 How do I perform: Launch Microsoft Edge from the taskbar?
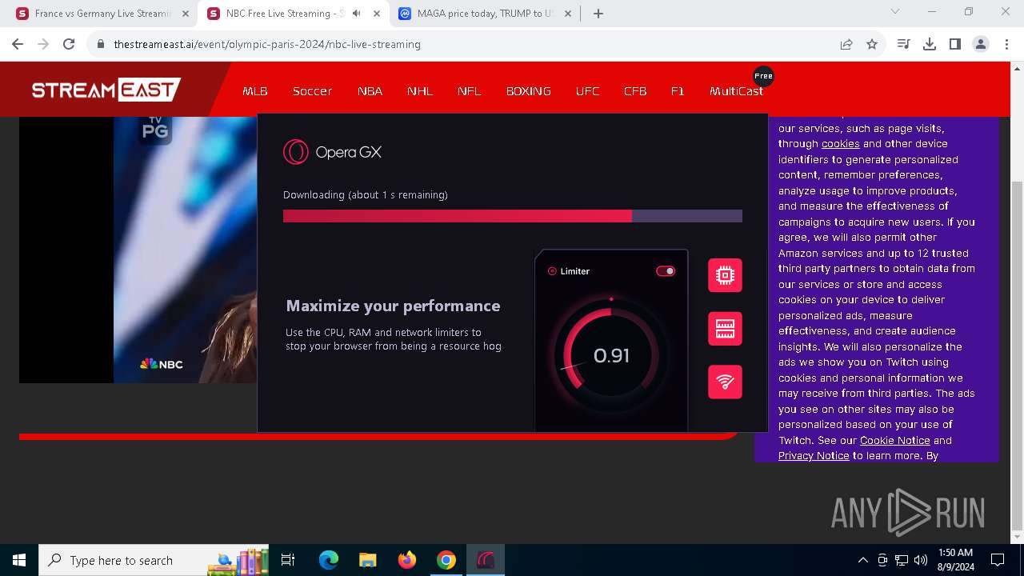coord(329,560)
